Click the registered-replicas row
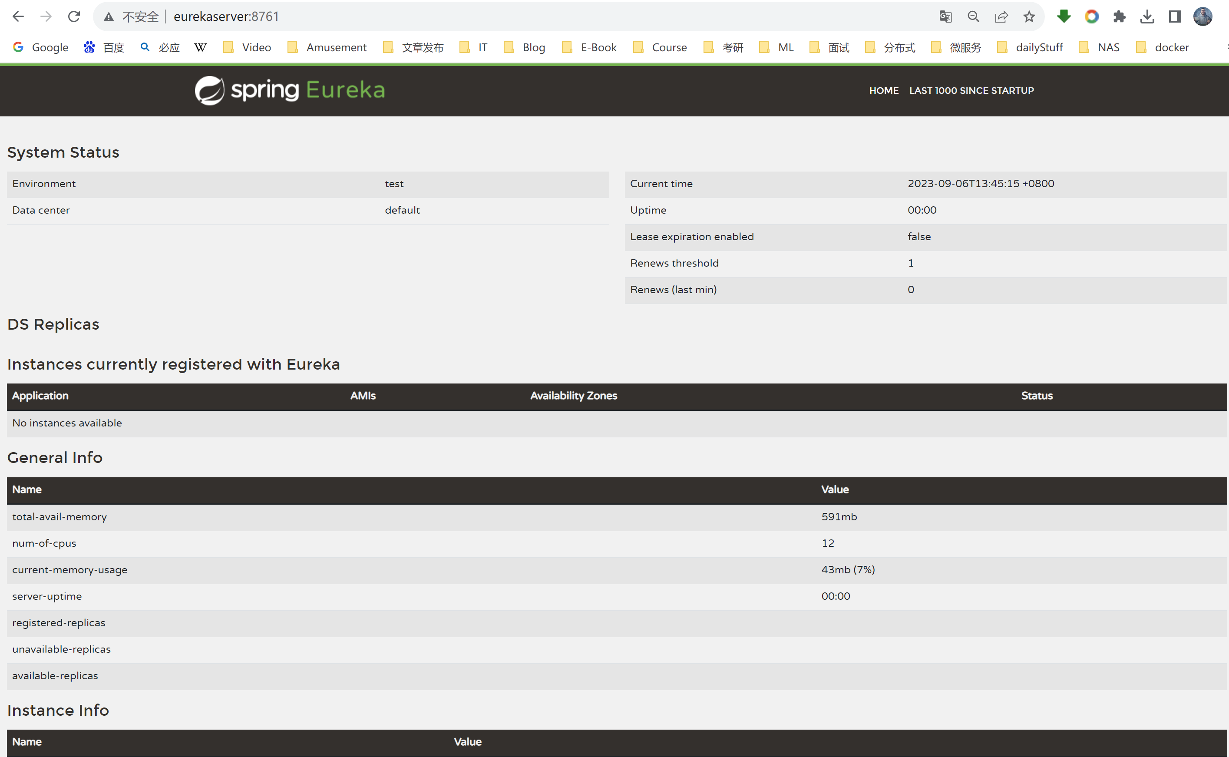Image resolution: width=1229 pixels, height=757 pixels. [x=617, y=623]
